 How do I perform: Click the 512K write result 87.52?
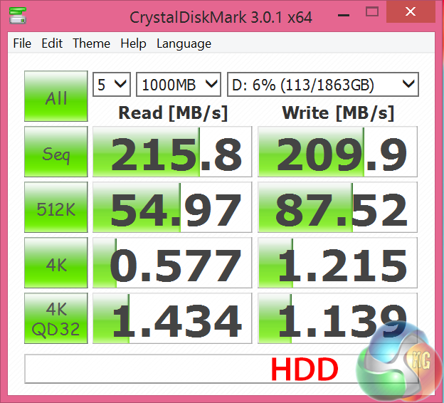[x=337, y=207]
